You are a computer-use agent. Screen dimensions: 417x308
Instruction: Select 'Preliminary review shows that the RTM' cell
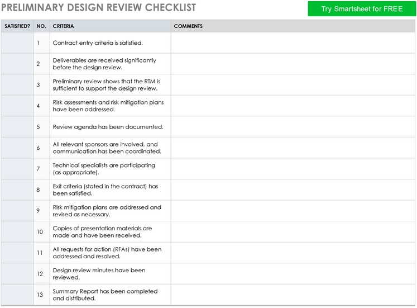coord(110,85)
